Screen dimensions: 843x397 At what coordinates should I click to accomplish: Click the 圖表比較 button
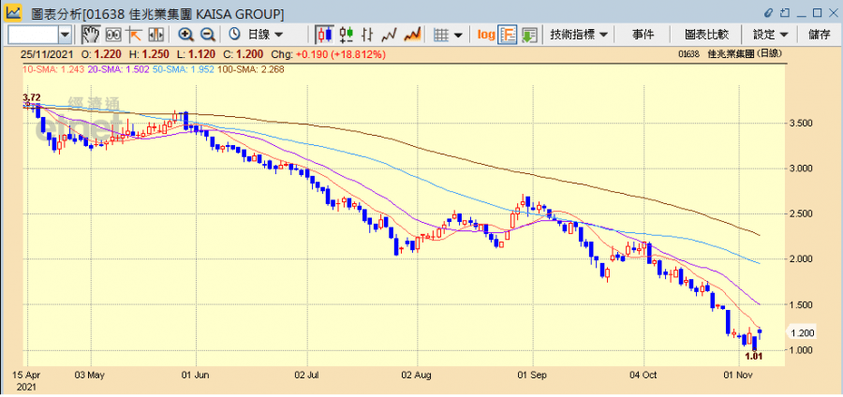pos(706,35)
